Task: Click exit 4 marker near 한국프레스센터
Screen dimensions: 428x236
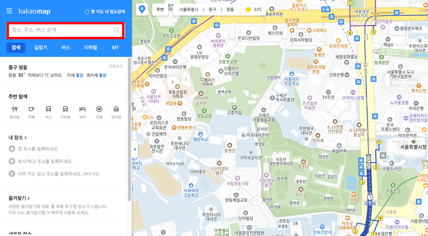Action: [x=379, y=142]
